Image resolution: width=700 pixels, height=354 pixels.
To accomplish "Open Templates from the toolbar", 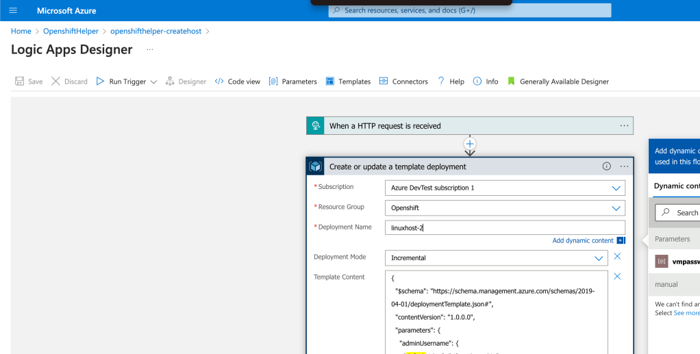I will click(x=348, y=81).
